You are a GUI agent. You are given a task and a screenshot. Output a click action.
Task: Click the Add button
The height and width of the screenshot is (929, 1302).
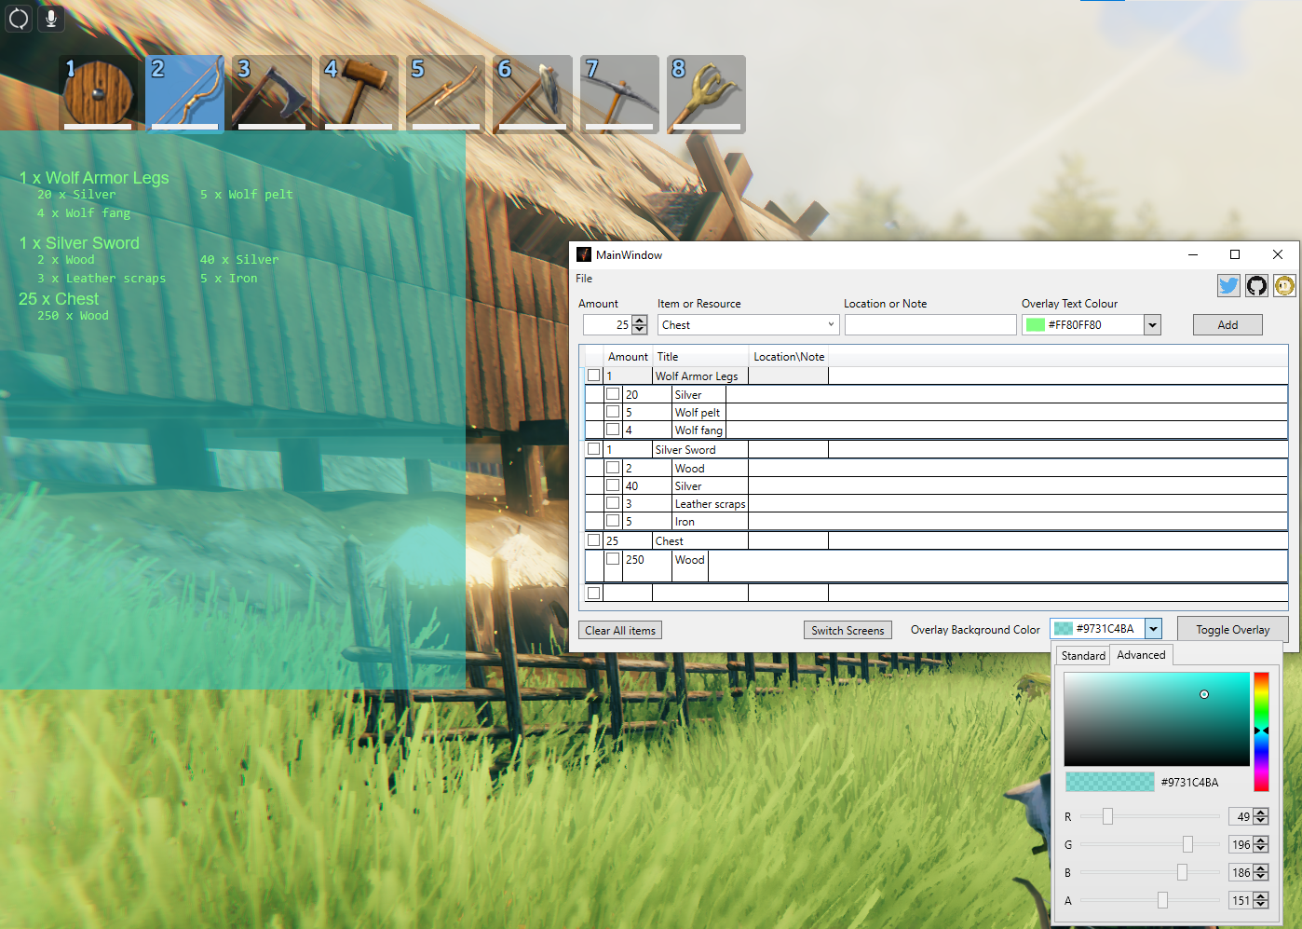pos(1227,325)
